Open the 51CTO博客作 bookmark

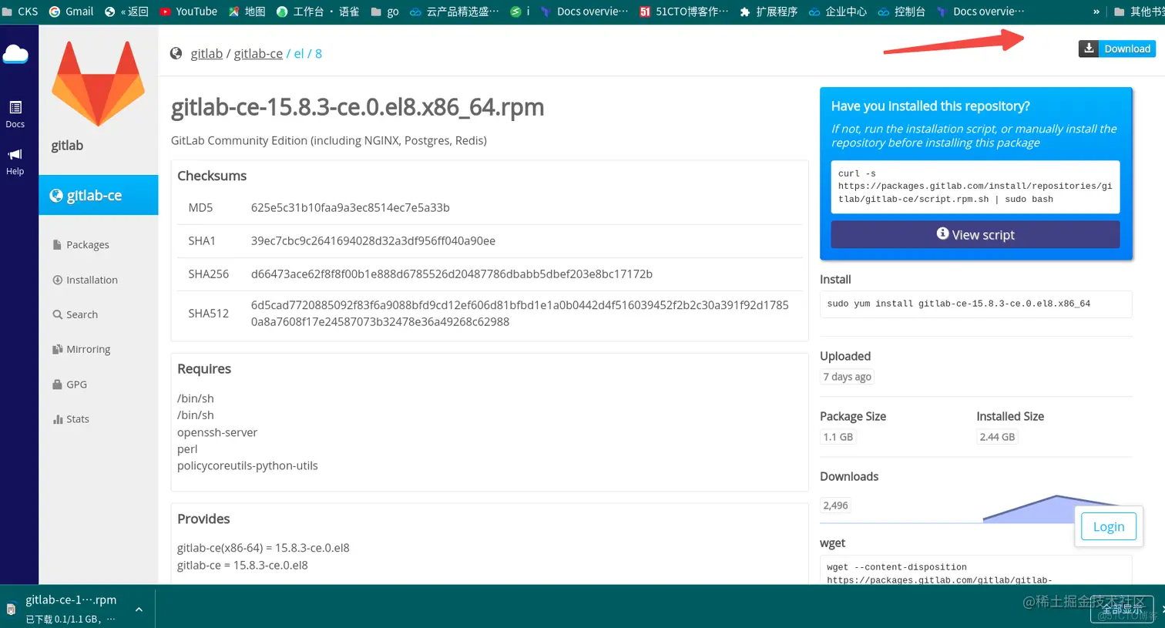pyautogui.click(x=683, y=12)
